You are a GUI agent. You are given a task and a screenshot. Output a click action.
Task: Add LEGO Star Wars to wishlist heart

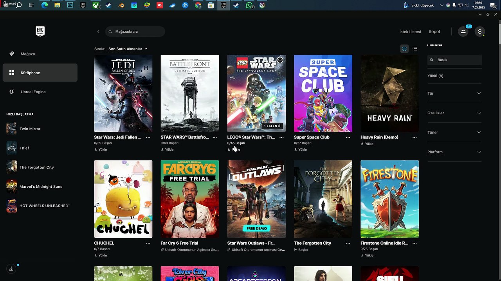pyautogui.click(x=280, y=60)
